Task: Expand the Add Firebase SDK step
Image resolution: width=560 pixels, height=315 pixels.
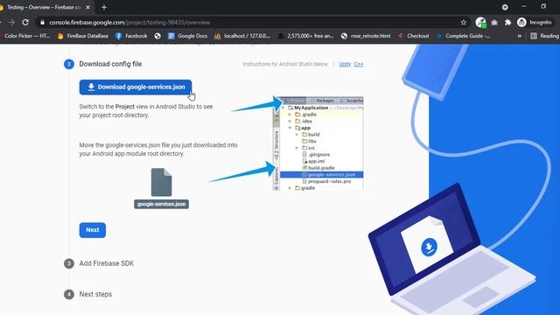Action: (107, 263)
